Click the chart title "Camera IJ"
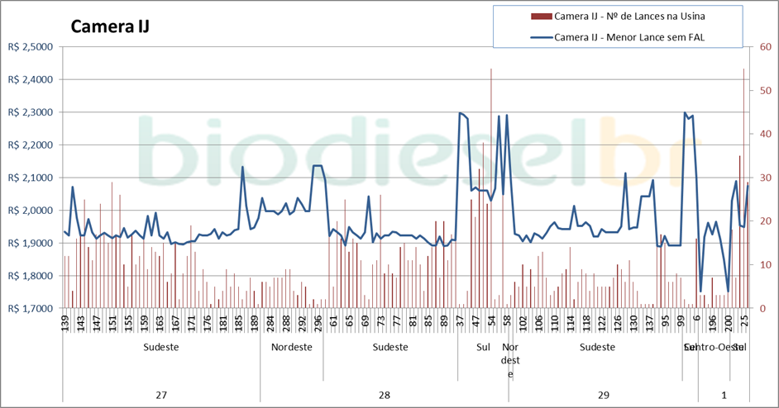Viewport: 779px width, 408px height. [110, 26]
